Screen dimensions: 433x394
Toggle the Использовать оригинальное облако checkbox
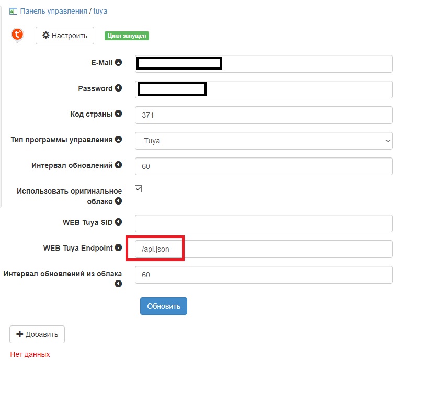tap(139, 189)
